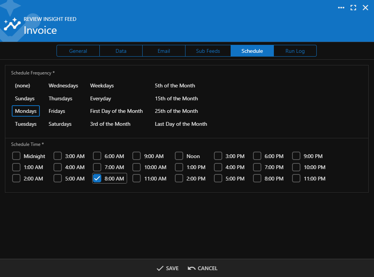Select Mondays frequency option

pos(26,111)
